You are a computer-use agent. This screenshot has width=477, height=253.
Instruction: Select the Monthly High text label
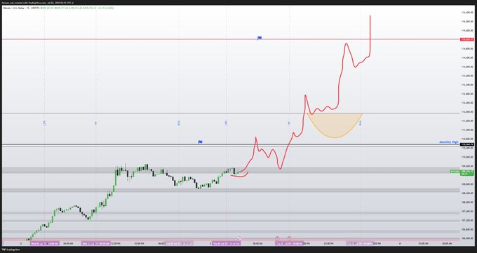[x=449, y=142]
